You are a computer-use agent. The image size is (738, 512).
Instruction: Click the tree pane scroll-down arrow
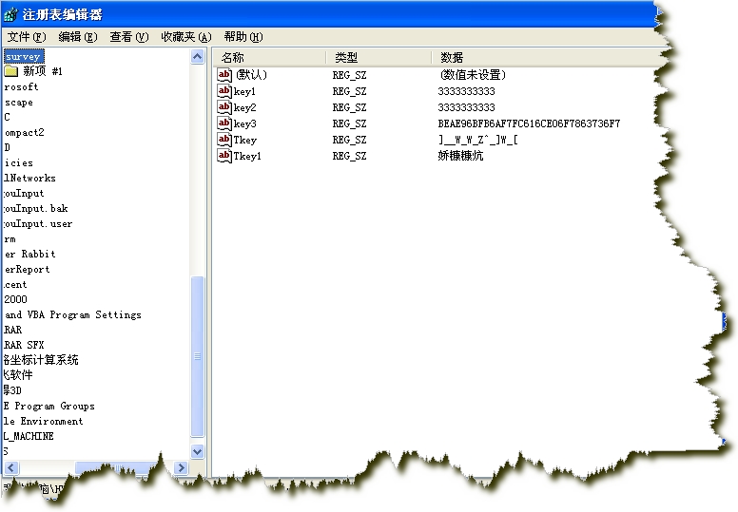(198, 451)
